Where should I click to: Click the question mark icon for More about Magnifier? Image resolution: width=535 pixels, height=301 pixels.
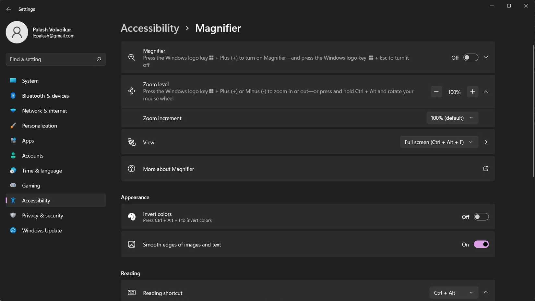[x=132, y=169]
